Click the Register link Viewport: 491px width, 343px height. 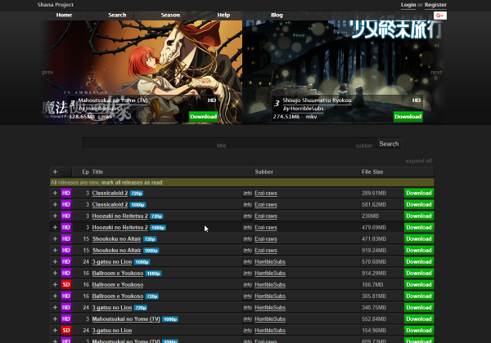[x=435, y=5]
